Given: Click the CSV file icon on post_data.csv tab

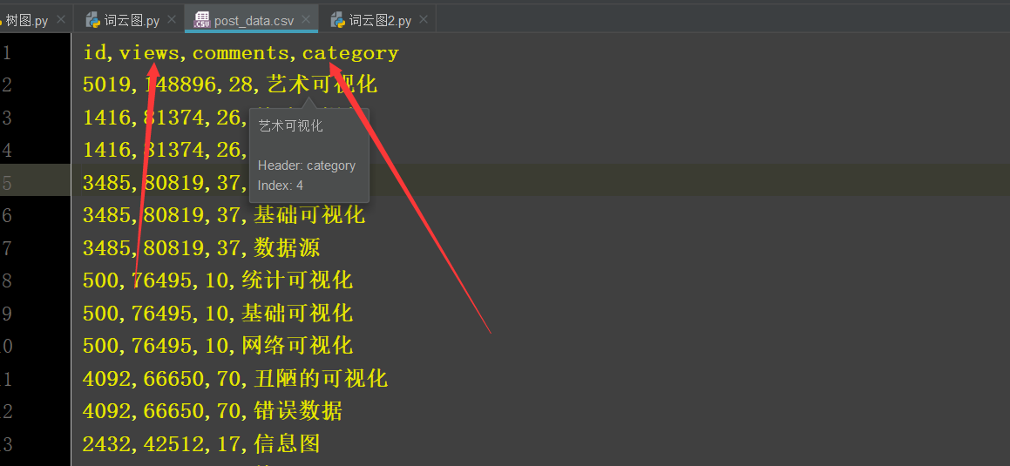Looking at the screenshot, I should coord(202,20).
